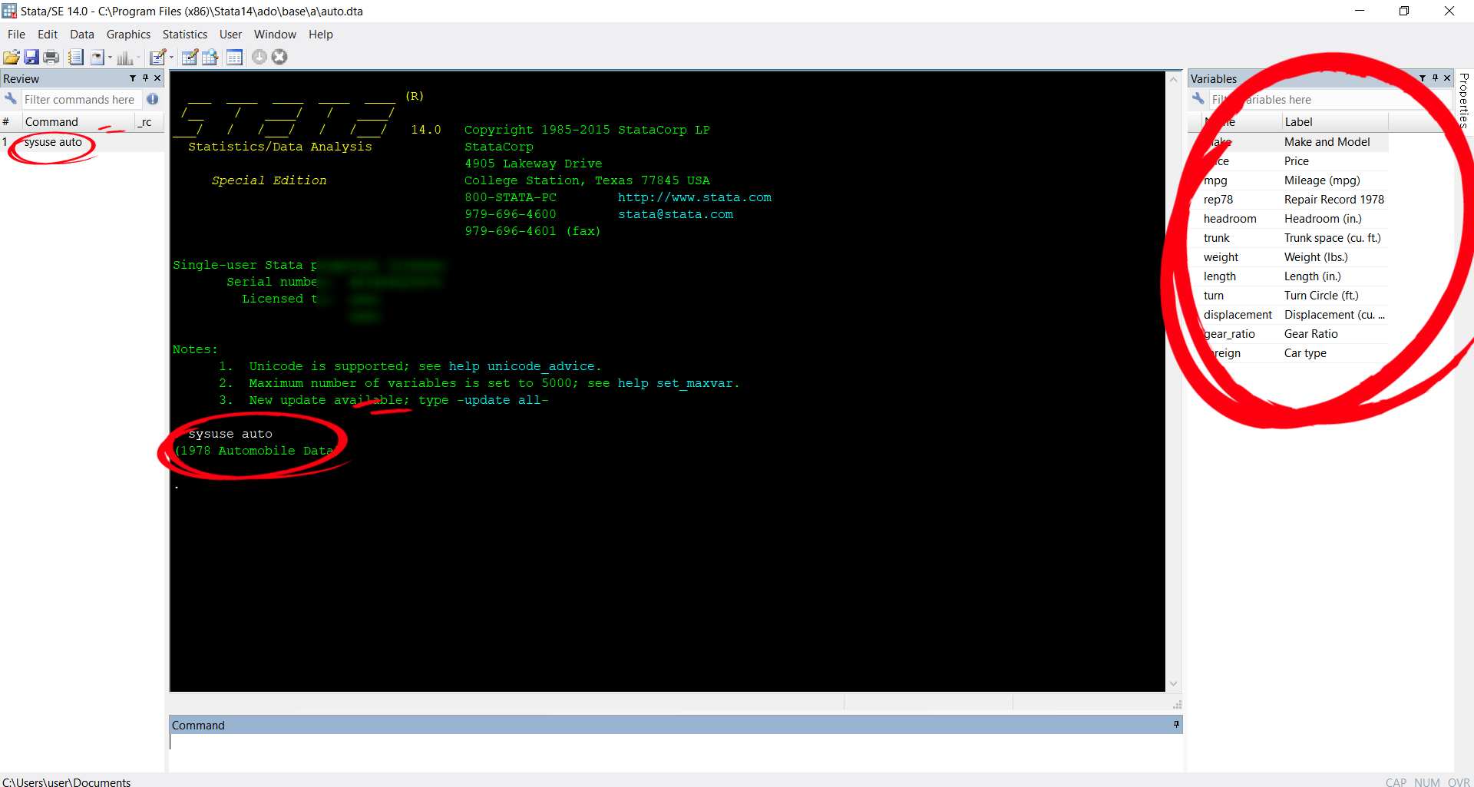This screenshot has height=787, width=1474.
Task: Expand the Viewer icon dropdown arrow
Action: [110, 58]
